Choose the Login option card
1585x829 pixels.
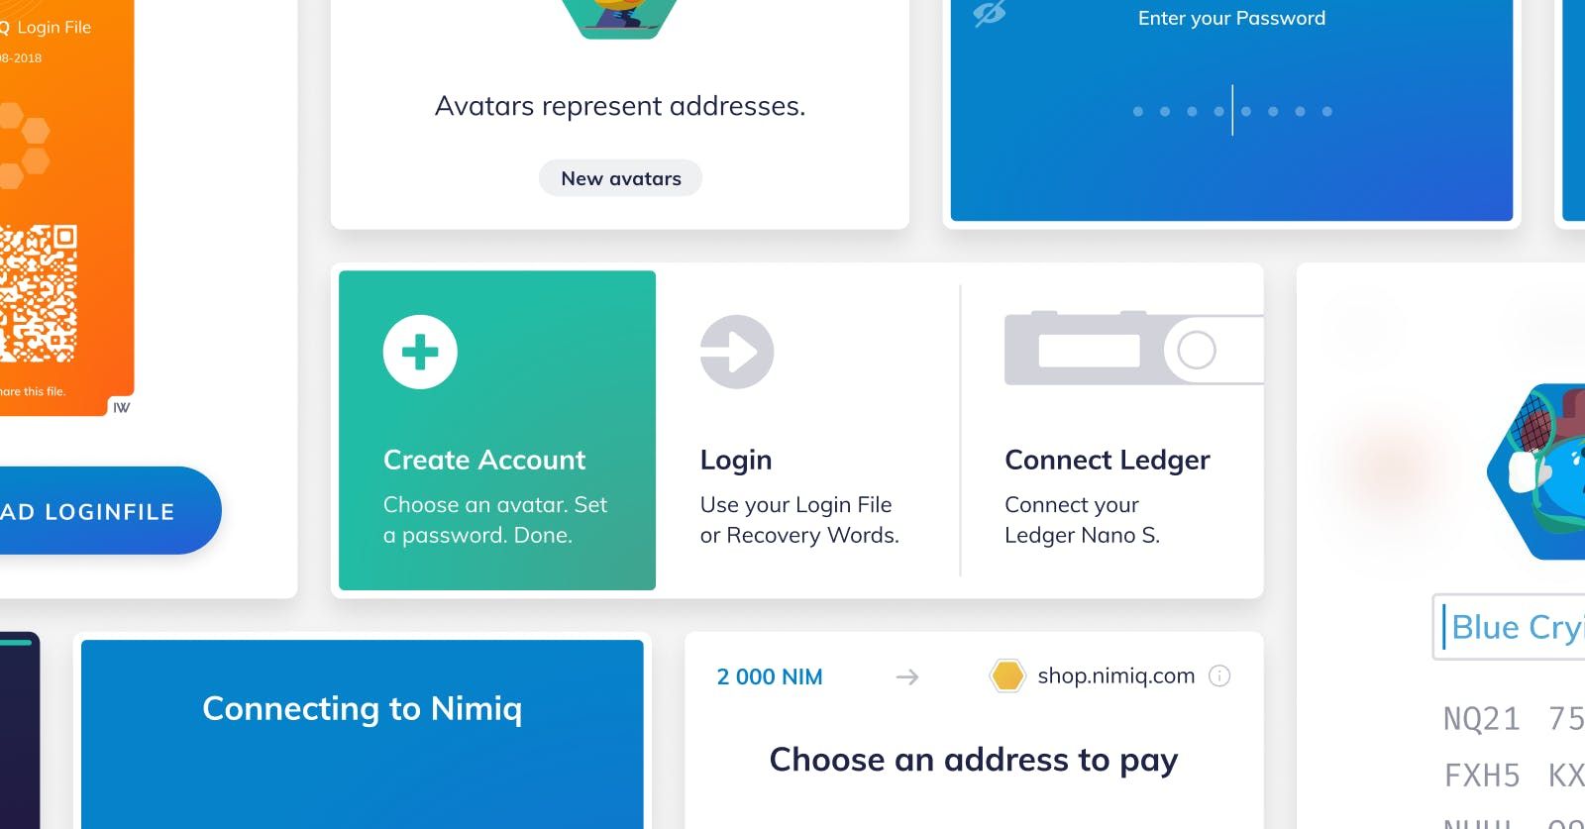tap(807, 430)
